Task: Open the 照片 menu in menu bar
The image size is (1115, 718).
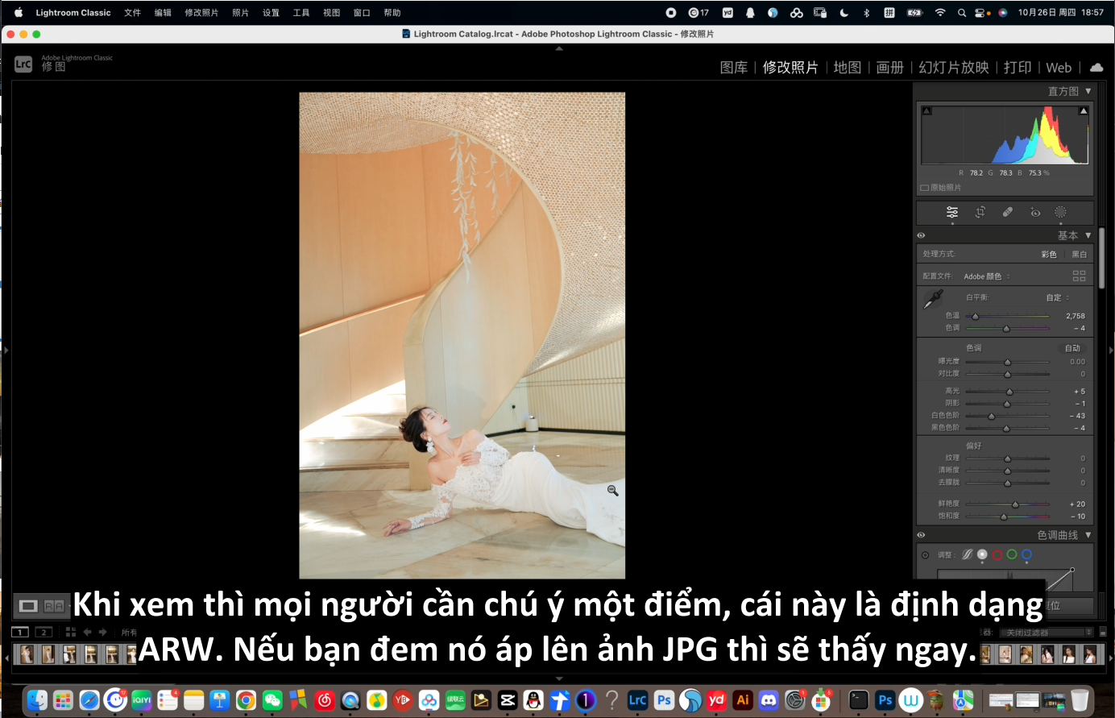Action: click(x=240, y=13)
